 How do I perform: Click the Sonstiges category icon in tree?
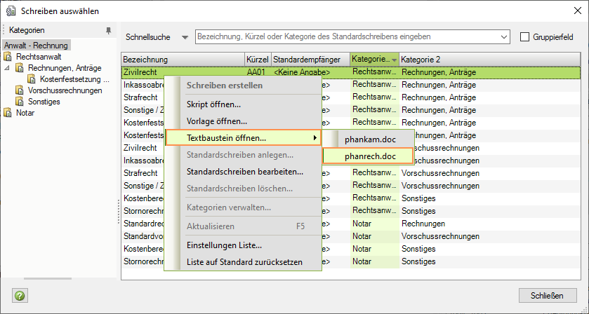pos(20,102)
